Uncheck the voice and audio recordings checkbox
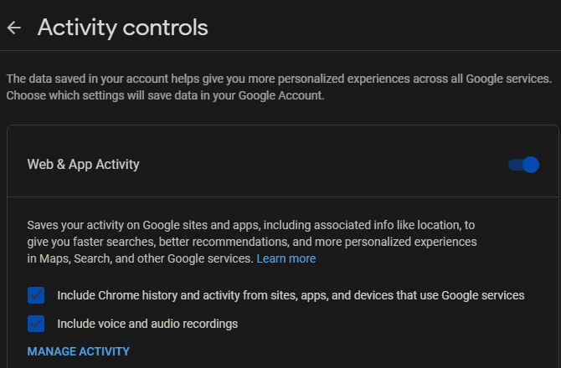Screen dimensions: 561x368 (x=36, y=324)
